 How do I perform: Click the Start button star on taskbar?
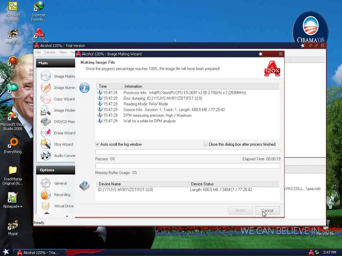tap(6, 252)
